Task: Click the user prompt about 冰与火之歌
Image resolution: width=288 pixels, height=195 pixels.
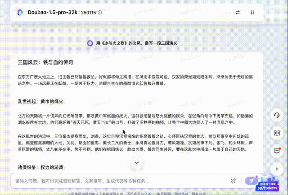Action: pos(136,43)
